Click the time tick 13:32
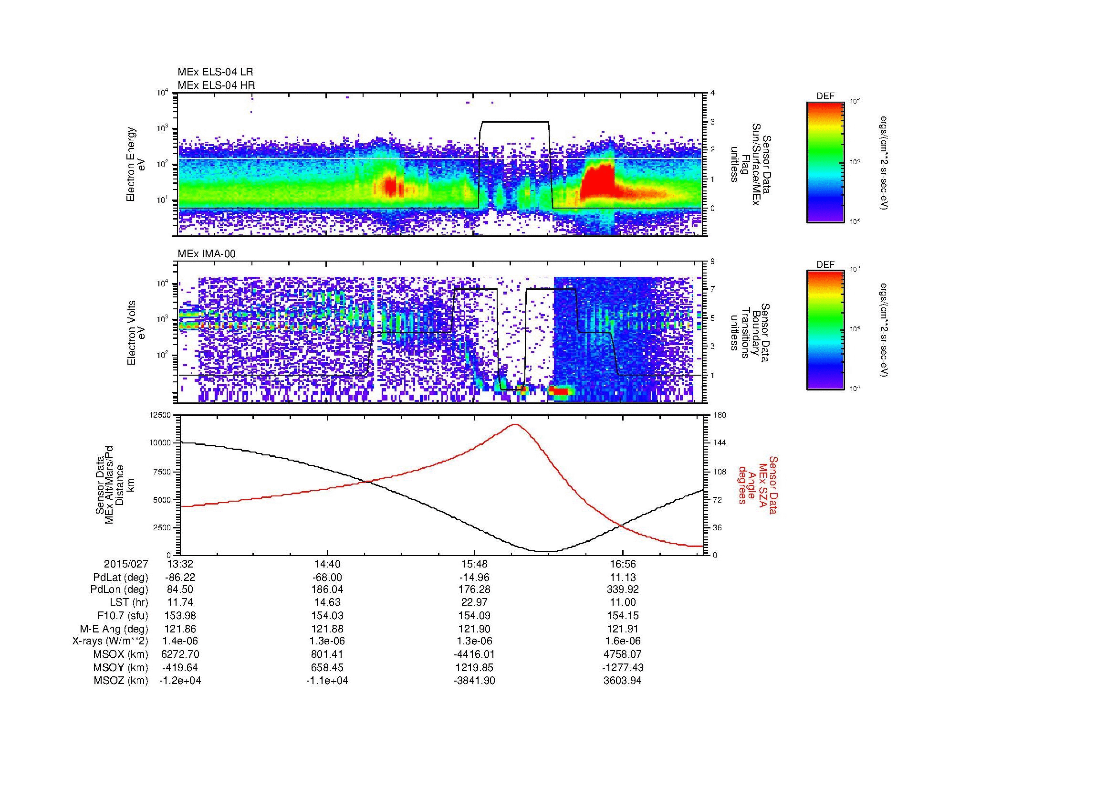The image size is (1116, 789). click(x=180, y=564)
